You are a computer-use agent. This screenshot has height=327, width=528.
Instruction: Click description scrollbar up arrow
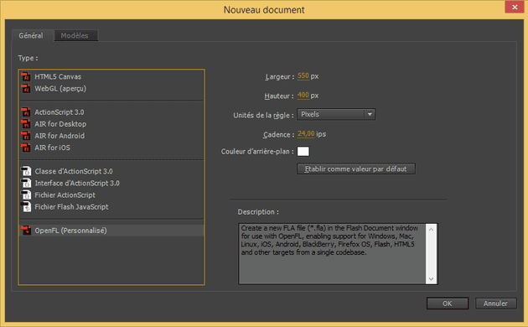pos(431,229)
